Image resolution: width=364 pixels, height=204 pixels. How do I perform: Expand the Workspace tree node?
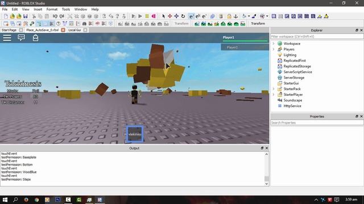[274, 44]
